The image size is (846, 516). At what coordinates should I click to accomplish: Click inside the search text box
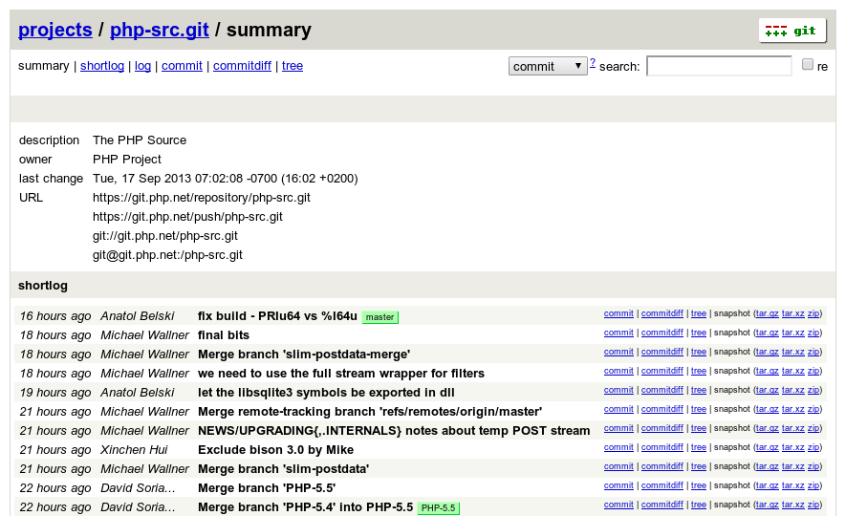(719, 66)
